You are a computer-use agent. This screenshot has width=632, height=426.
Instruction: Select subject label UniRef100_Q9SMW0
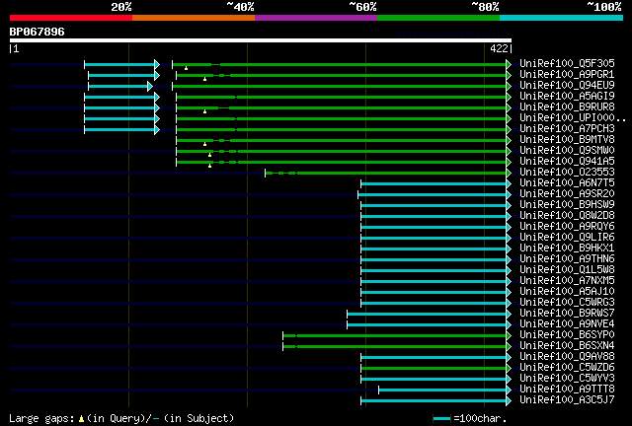point(567,150)
